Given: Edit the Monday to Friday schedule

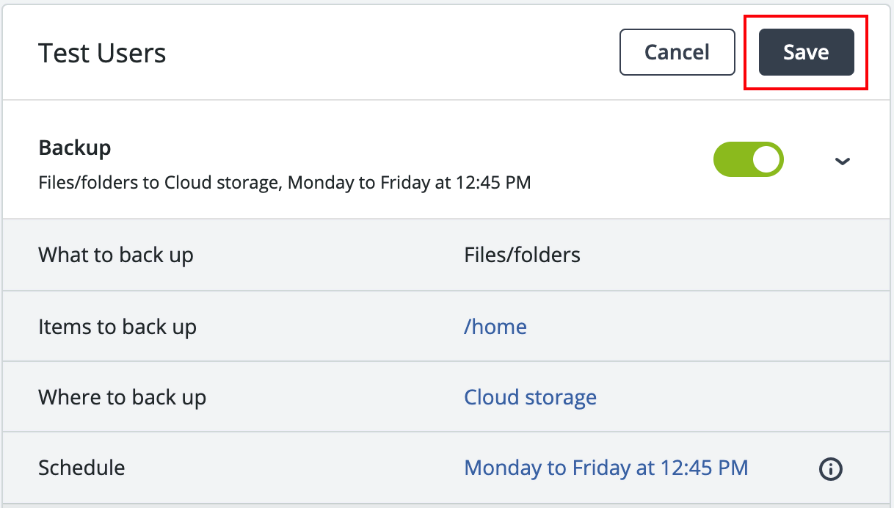Looking at the screenshot, I should [x=606, y=468].
